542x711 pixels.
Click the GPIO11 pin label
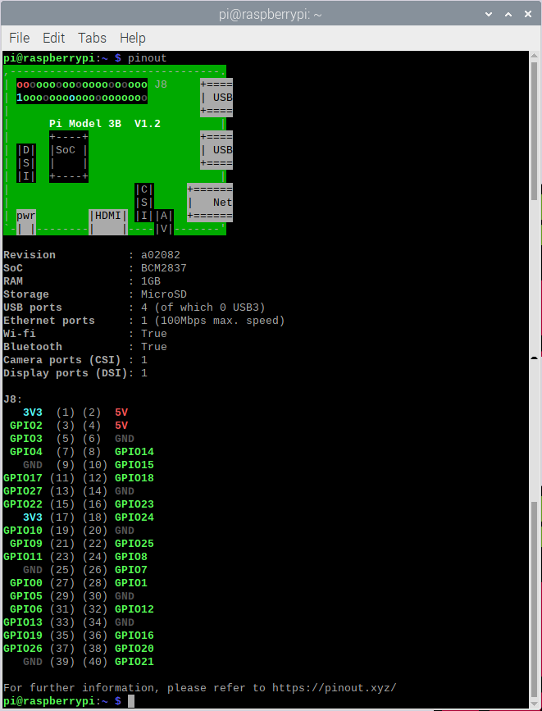(x=23, y=557)
